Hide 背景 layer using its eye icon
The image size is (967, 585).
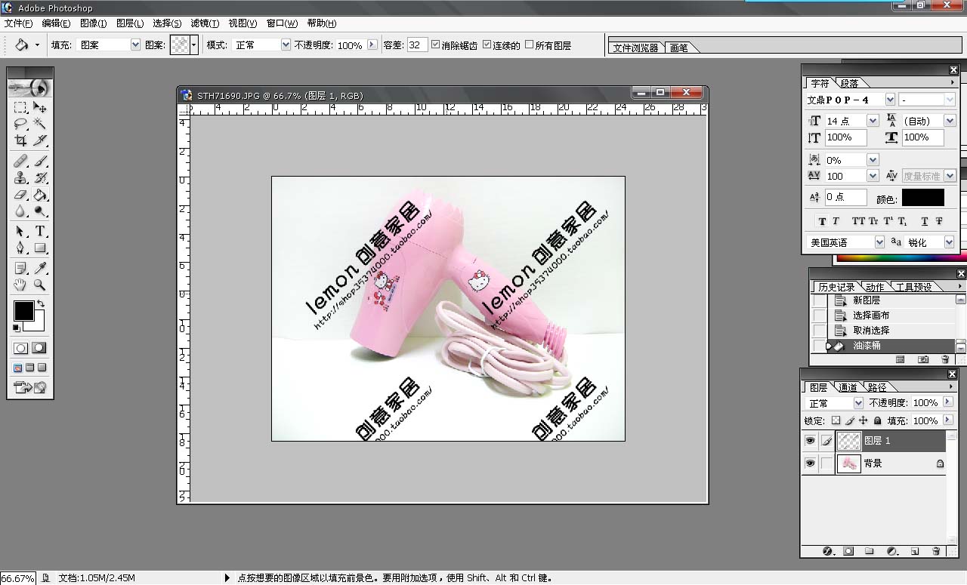pos(810,463)
